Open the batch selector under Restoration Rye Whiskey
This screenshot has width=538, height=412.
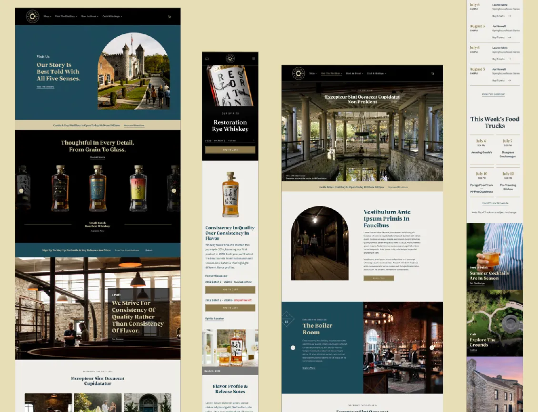(230, 141)
